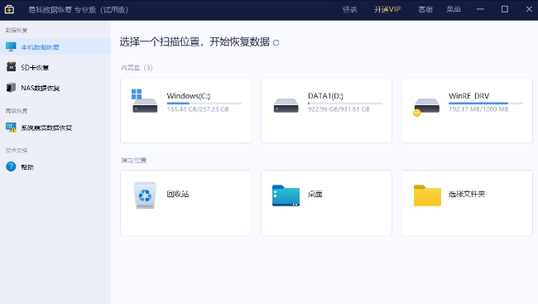Click the DATA1(D:) usage bar
The width and height of the screenshot is (538, 304).
[345, 103]
